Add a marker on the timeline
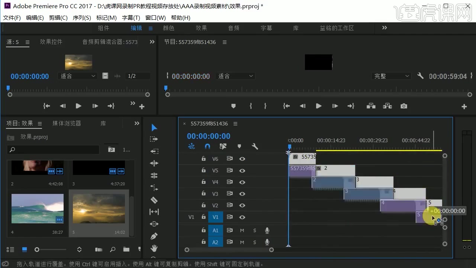The height and width of the screenshot is (268, 476). click(239, 146)
